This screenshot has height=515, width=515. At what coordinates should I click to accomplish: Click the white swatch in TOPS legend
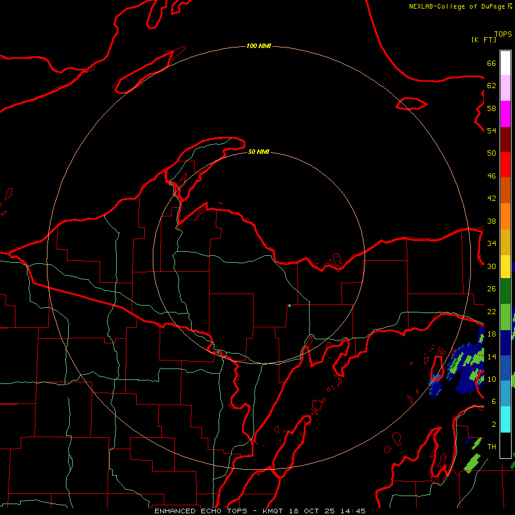pyautogui.click(x=505, y=63)
